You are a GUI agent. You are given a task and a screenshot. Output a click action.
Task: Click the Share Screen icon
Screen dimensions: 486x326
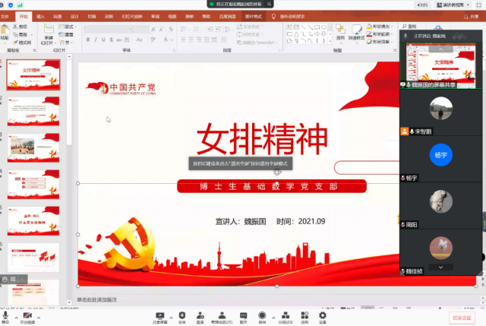tap(159, 315)
